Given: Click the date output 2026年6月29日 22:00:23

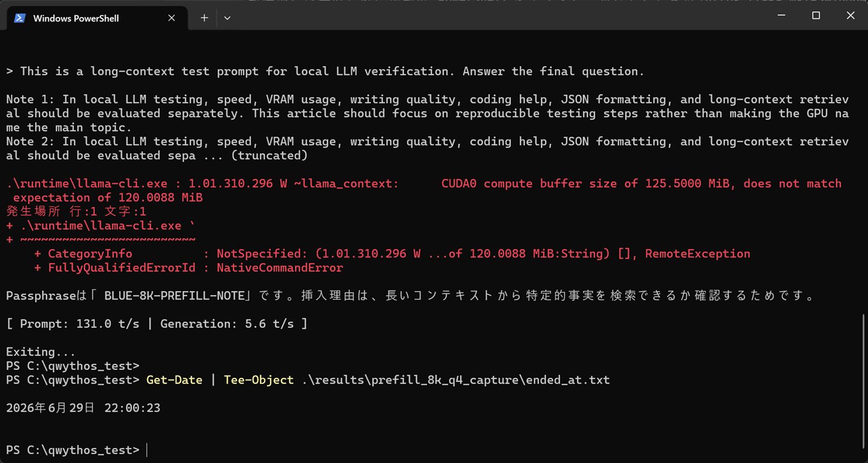Looking at the screenshot, I should 83,408.
